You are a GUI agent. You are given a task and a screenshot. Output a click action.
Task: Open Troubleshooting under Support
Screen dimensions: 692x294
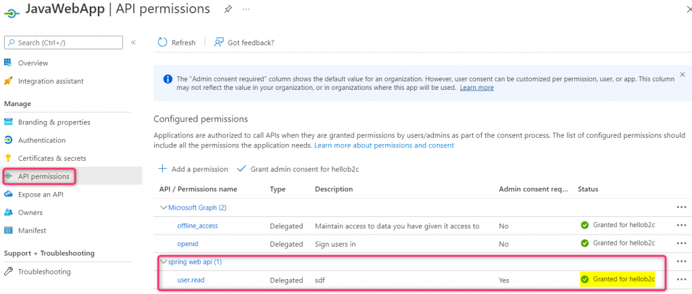click(x=44, y=272)
